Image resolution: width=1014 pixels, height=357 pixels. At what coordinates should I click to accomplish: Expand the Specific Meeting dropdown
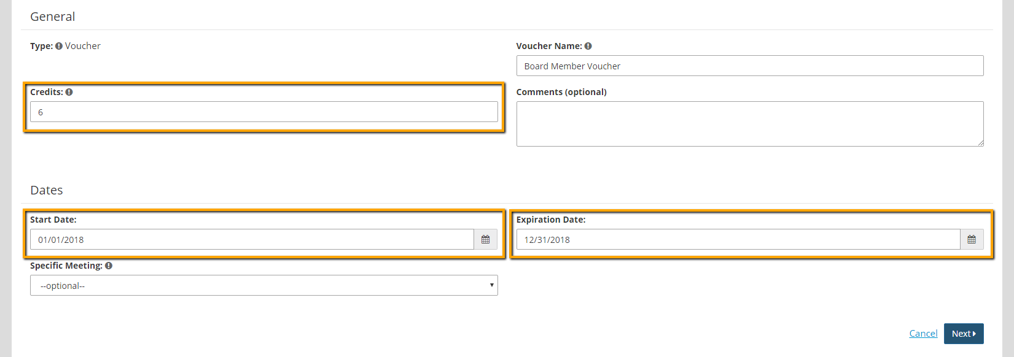click(x=264, y=285)
